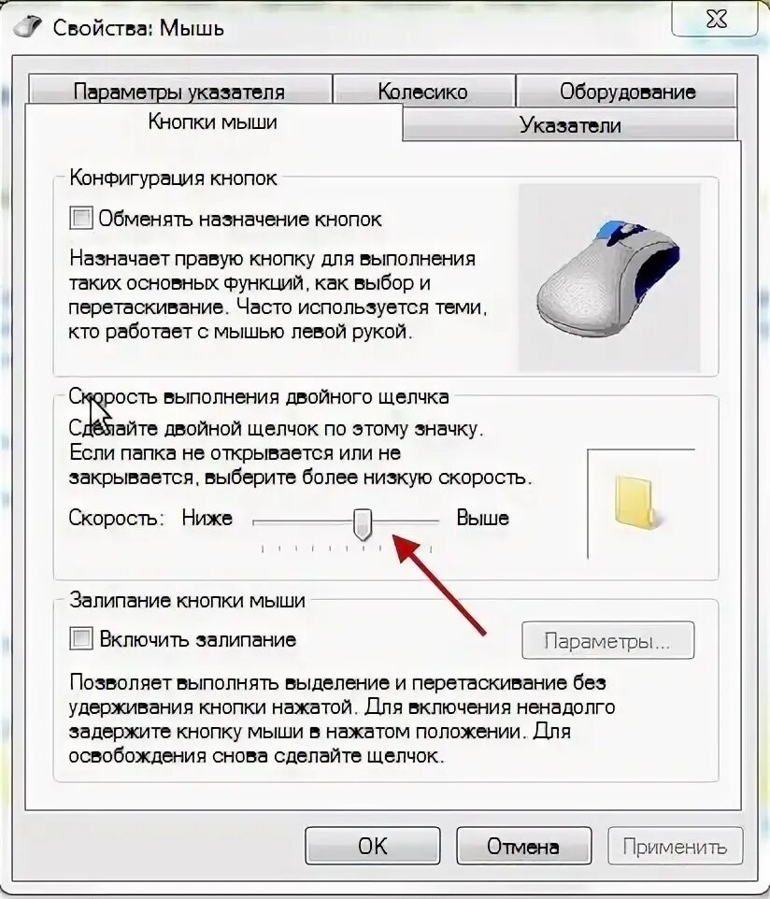Screen dimensions: 770x899
Task: Open the Оборудование tab
Action: pos(627,91)
